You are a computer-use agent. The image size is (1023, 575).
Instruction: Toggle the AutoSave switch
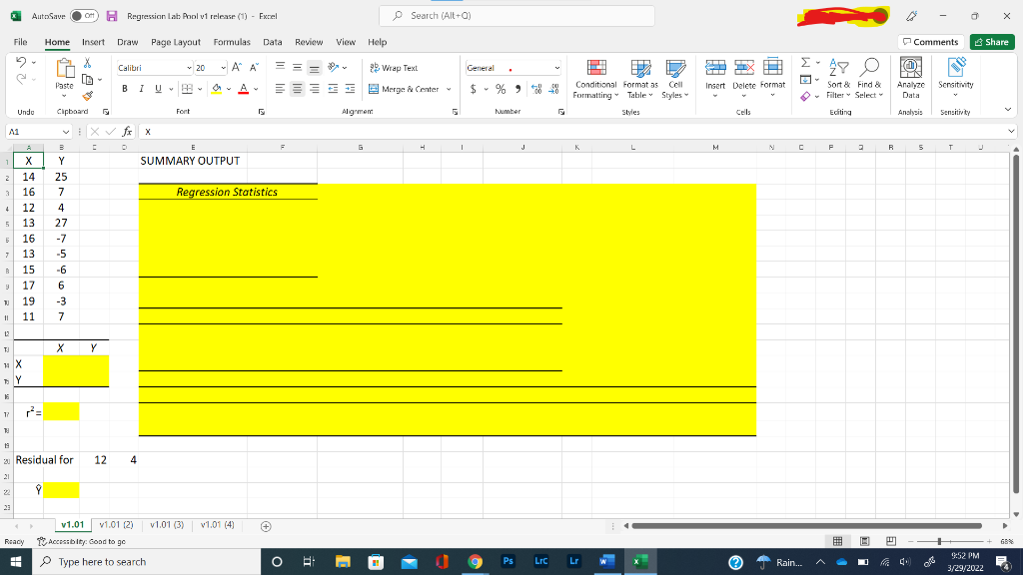84,16
